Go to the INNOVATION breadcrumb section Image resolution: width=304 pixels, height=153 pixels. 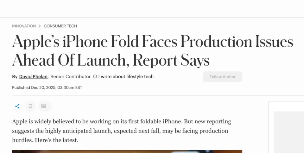point(24,26)
